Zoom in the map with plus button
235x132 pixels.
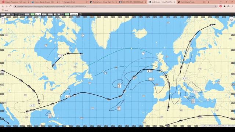(x=3, y=19)
